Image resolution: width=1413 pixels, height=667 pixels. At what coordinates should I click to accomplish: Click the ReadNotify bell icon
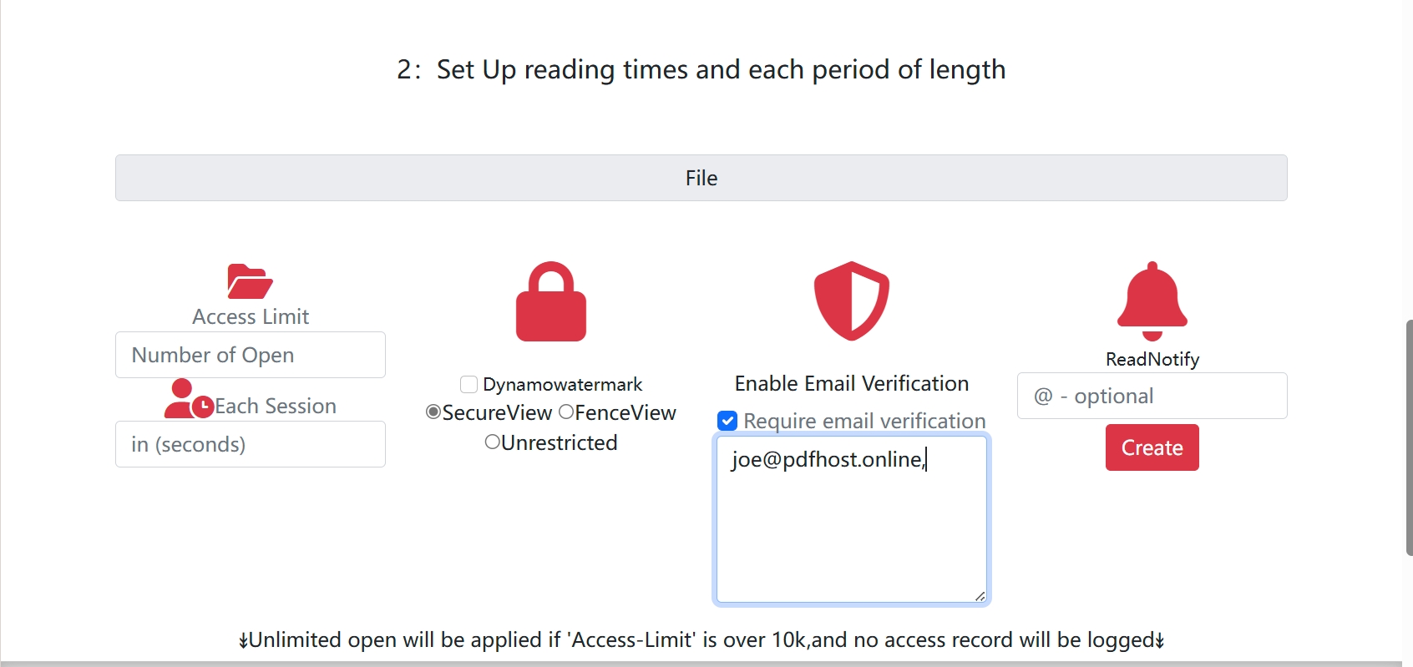[x=1152, y=301]
